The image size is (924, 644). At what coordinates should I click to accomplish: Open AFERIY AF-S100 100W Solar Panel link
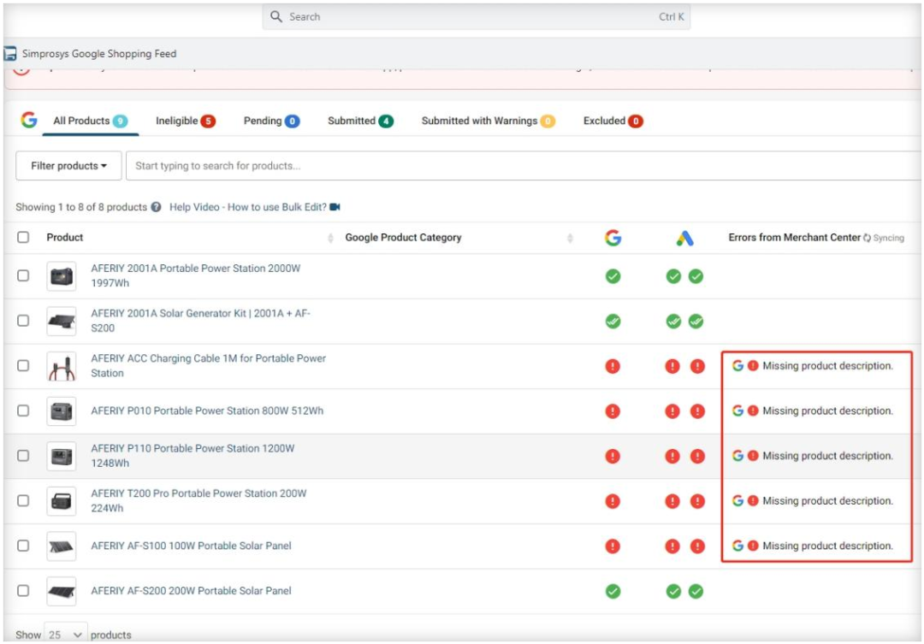tap(191, 546)
